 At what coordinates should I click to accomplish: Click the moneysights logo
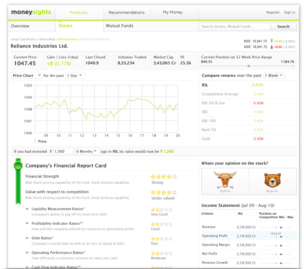(31, 12)
